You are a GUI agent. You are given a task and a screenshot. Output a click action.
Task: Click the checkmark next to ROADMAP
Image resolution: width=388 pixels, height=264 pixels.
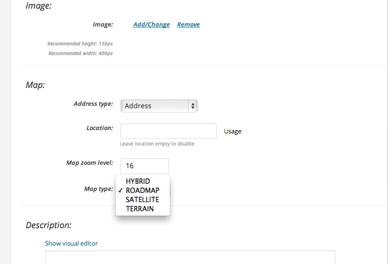coord(120,191)
